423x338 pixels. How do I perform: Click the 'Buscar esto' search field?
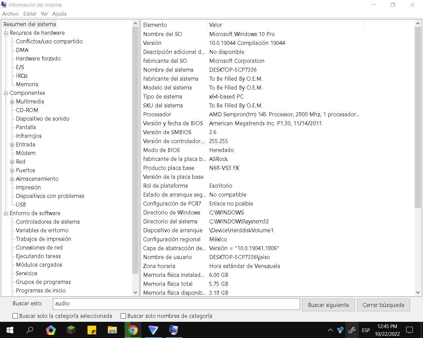tap(176, 304)
